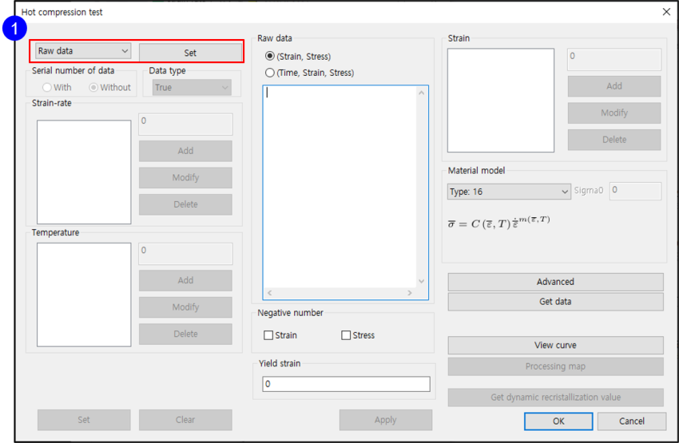Close the Hot compression test dialog
Screen dimensions: 679x443
(x=666, y=12)
